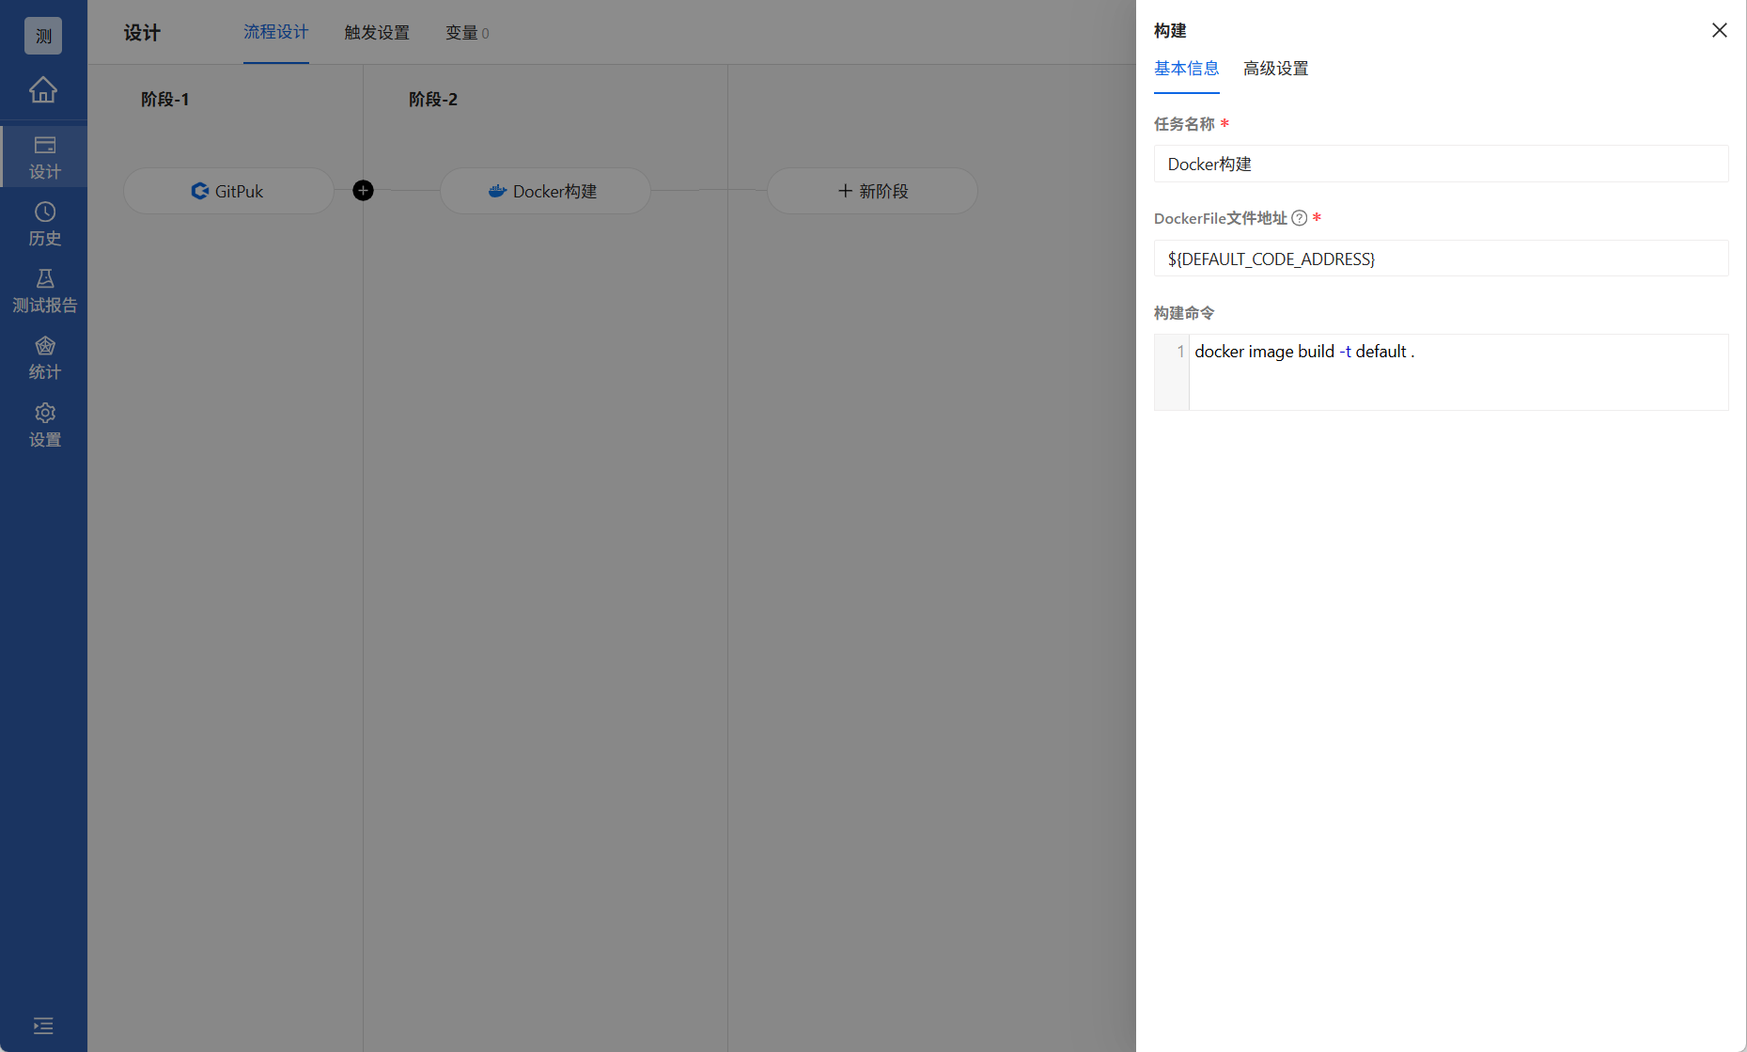Select the 基本信息 tab
1747x1052 pixels.
click(1186, 68)
